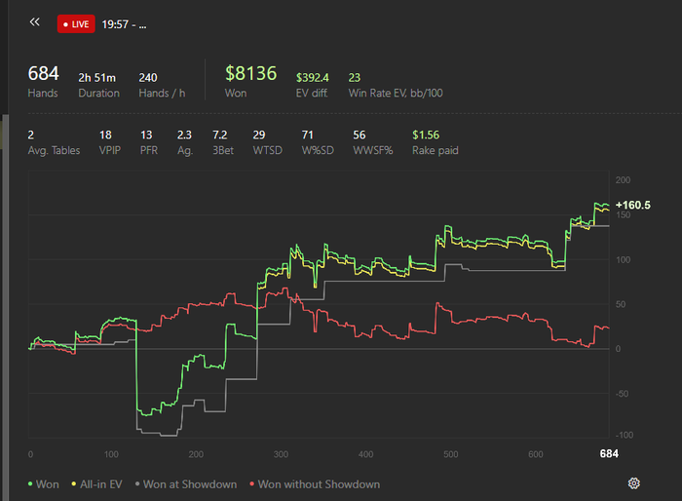Click the 2.3 Ag. stat

tap(185, 142)
